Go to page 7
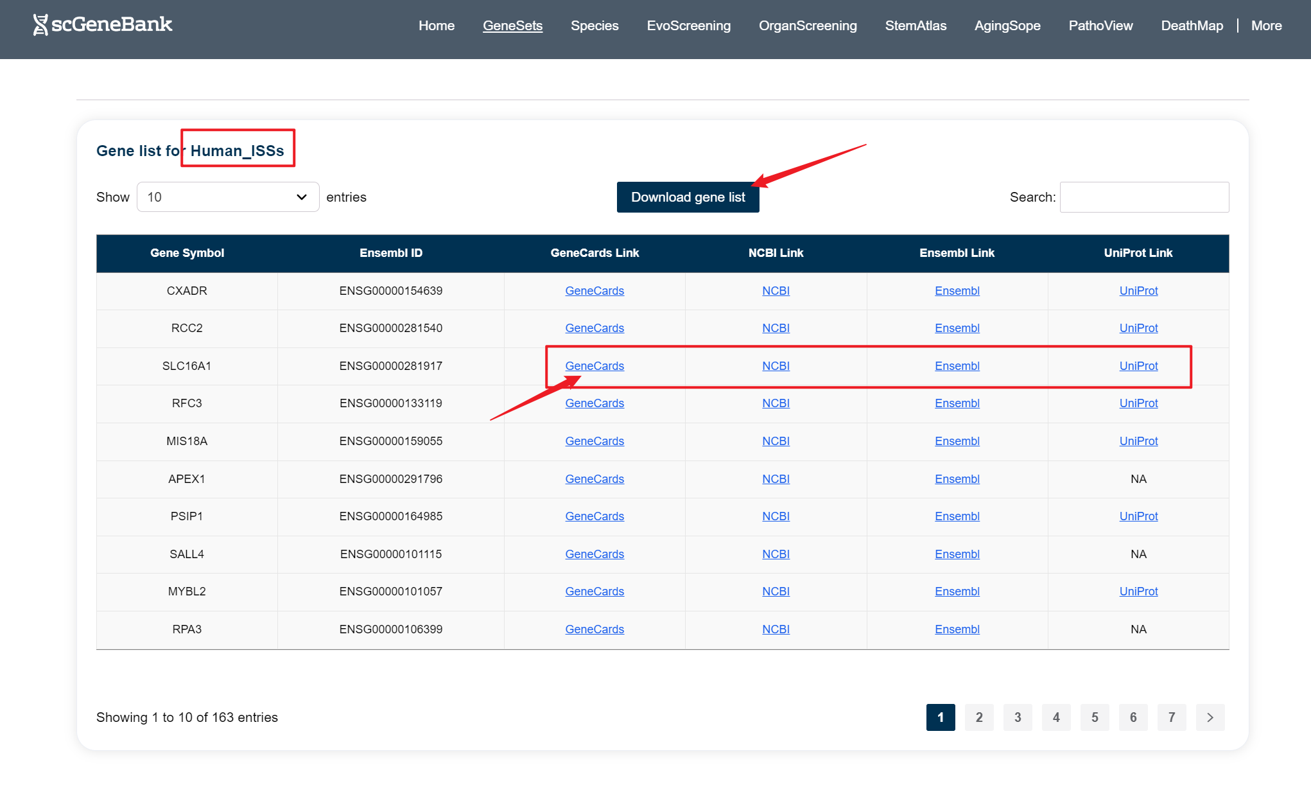1311x790 pixels. pyautogui.click(x=1171, y=717)
